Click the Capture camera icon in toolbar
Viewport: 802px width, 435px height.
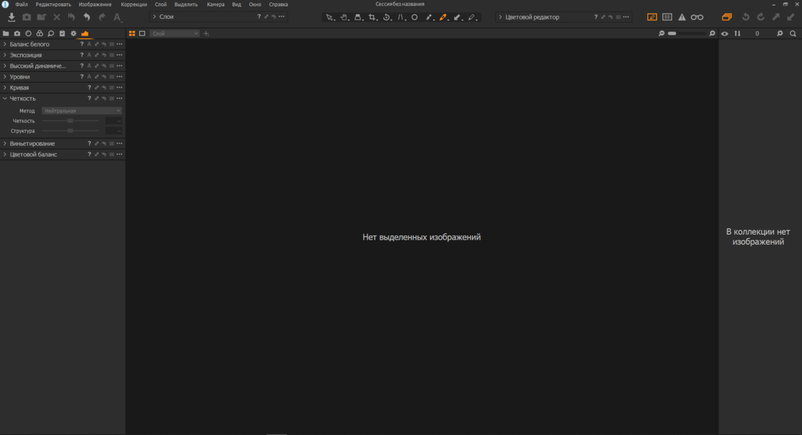(x=27, y=17)
